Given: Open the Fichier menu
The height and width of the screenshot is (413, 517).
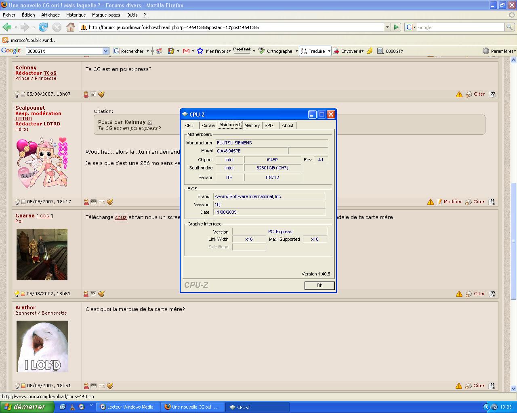Looking at the screenshot, I should point(9,15).
